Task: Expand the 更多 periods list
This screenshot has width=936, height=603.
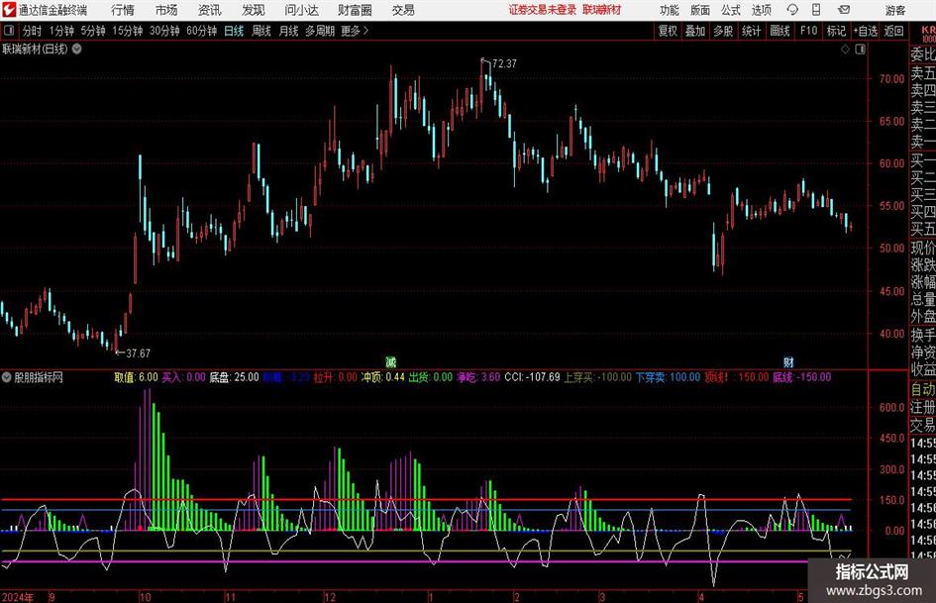Action: [355, 31]
